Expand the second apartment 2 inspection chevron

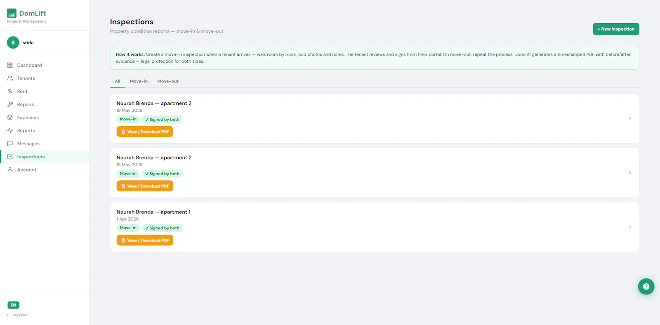point(630,173)
